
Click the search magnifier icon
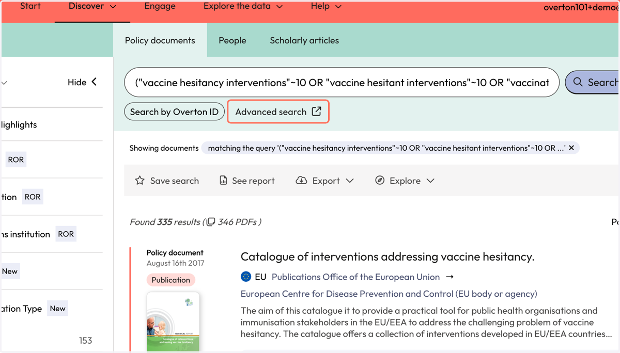[x=578, y=82]
